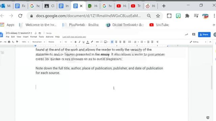Open the Chrome extensions puzzle icon
The height and width of the screenshot is (121, 216).
click(x=187, y=16)
